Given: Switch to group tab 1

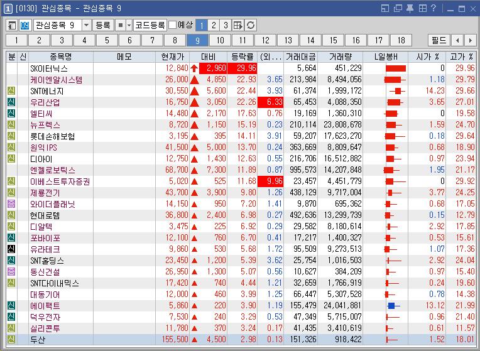Looking at the screenshot, I should click(x=16, y=40).
